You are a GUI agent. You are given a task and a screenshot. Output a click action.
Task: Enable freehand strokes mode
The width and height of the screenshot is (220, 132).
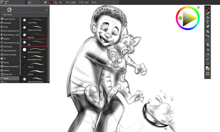click(52, 3)
